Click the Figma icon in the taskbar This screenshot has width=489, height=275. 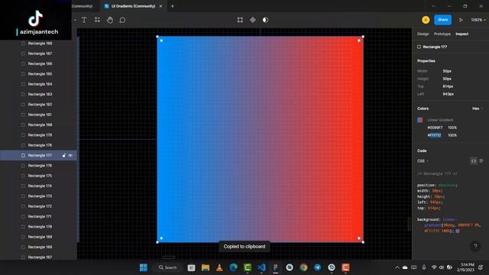275,267
